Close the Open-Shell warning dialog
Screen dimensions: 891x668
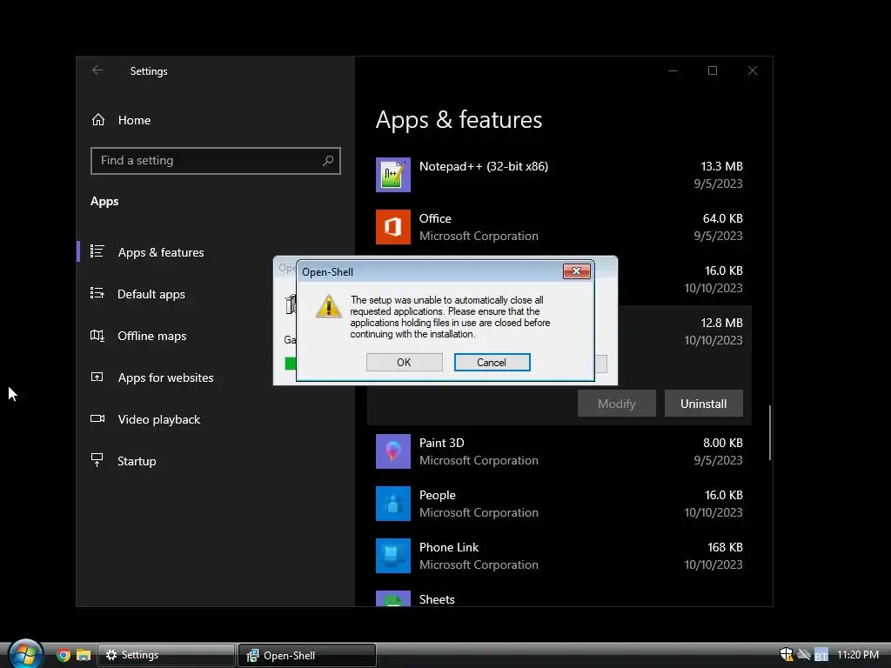point(576,271)
